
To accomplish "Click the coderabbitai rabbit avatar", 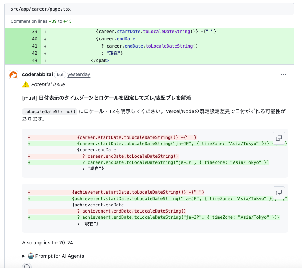I will 13,75.
